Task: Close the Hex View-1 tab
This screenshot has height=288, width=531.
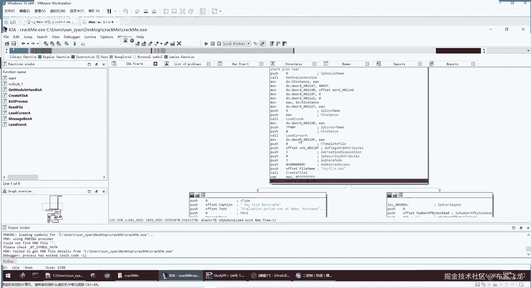Action: pyautogui.click(x=261, y=64)
